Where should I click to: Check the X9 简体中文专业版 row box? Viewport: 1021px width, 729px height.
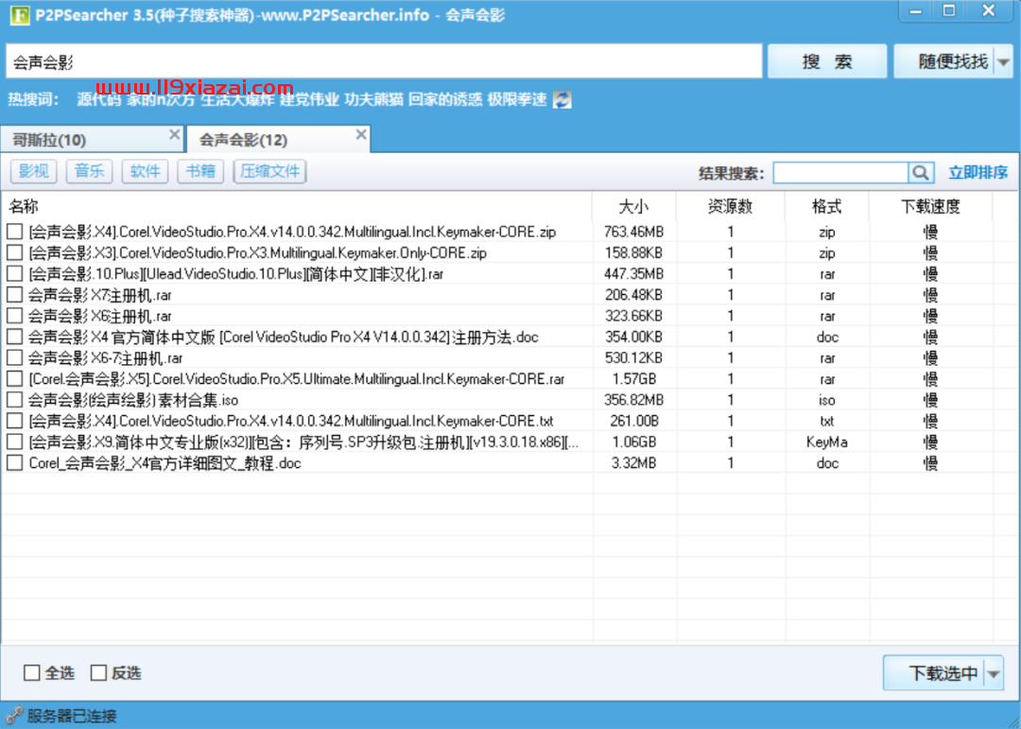(15, 442)
